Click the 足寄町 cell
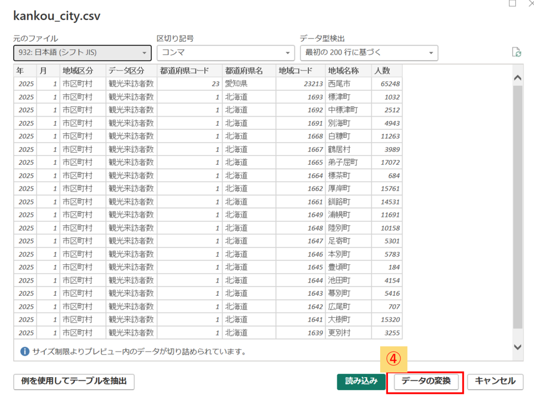 348,242
